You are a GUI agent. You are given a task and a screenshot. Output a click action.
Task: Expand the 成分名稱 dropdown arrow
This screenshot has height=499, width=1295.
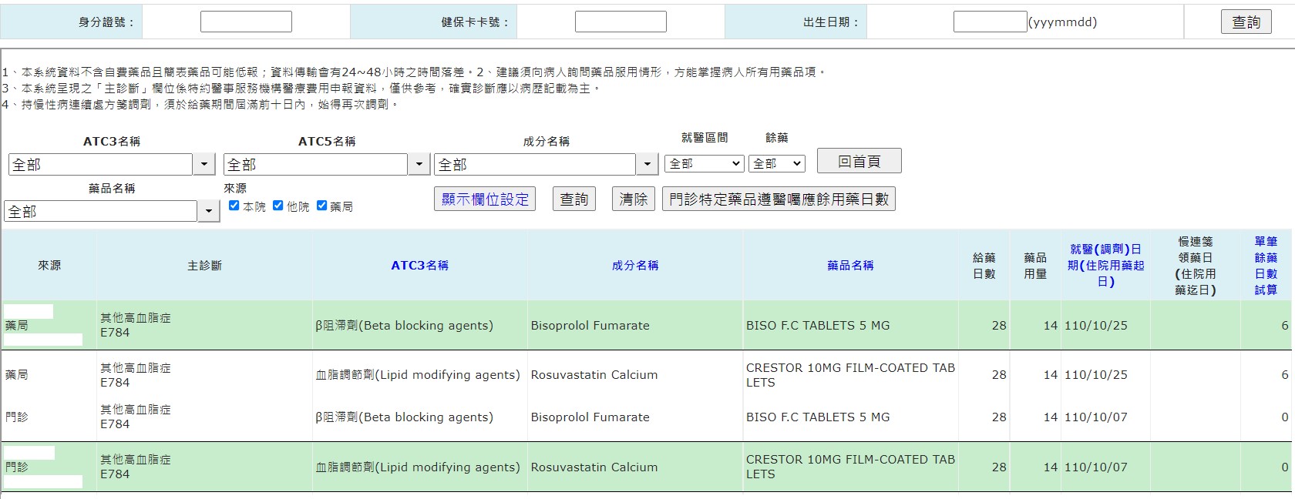click(x=647, y=164)
